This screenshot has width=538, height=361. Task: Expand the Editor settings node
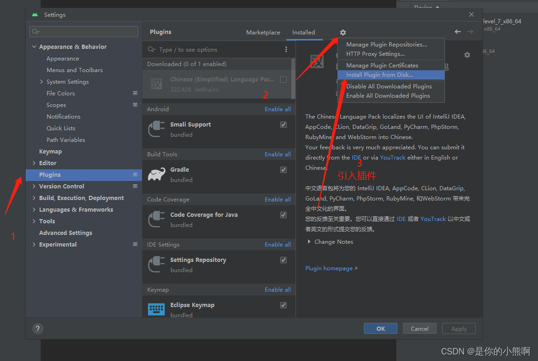tap(34, 163)
